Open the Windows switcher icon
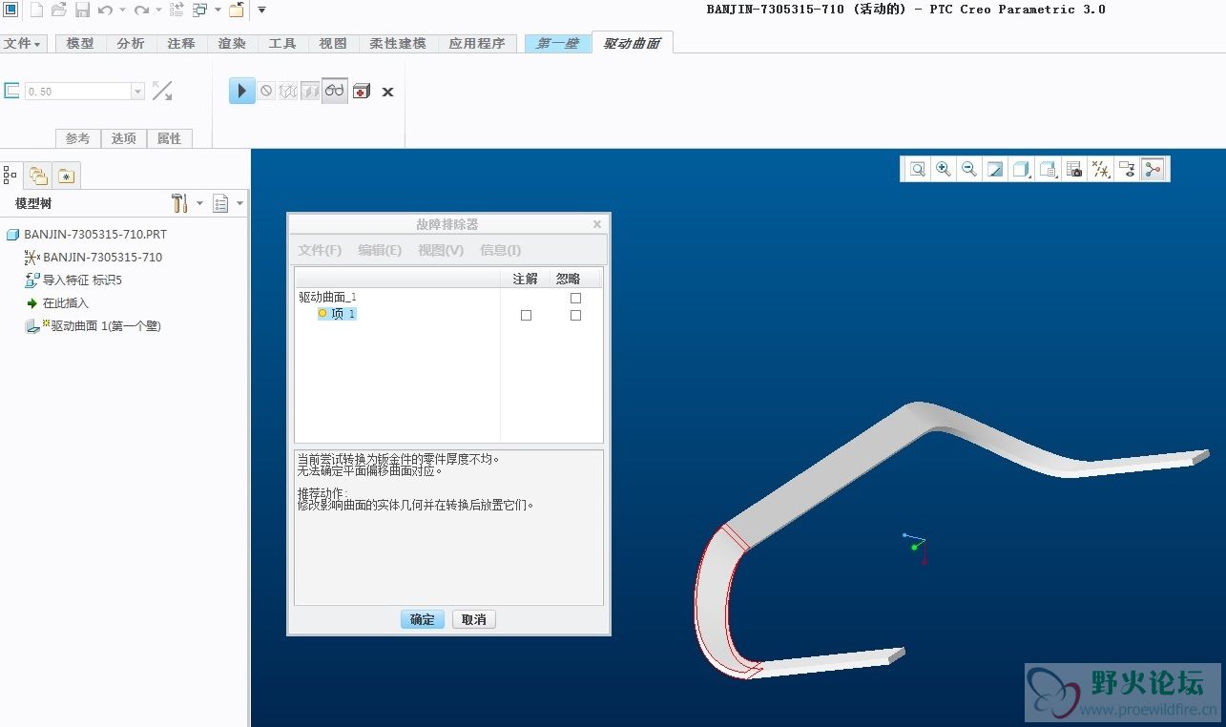 pos(199,10)
